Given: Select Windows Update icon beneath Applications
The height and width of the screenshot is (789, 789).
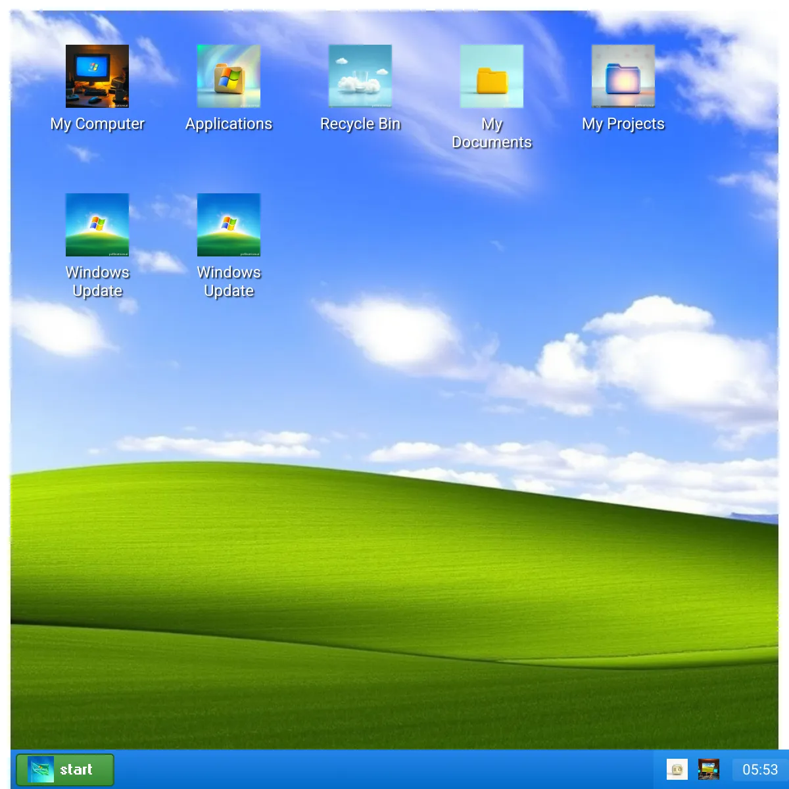Looking at the screenshot, I should point(229,225).
